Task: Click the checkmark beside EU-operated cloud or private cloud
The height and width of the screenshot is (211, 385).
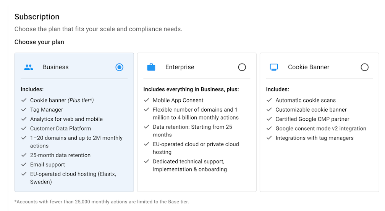Action: (x=147, y=144)
